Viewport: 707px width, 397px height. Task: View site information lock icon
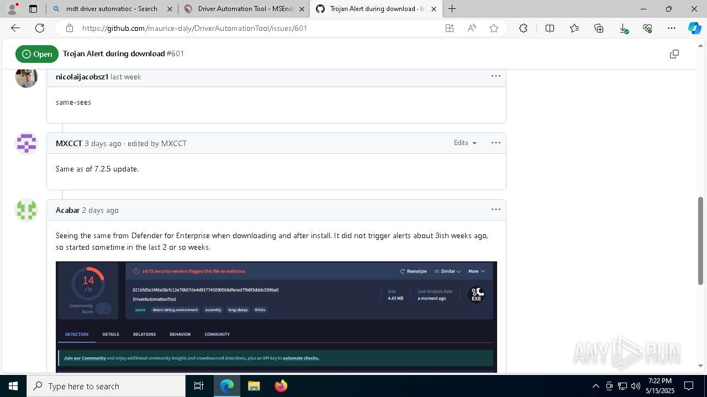(x=69, y=28)
